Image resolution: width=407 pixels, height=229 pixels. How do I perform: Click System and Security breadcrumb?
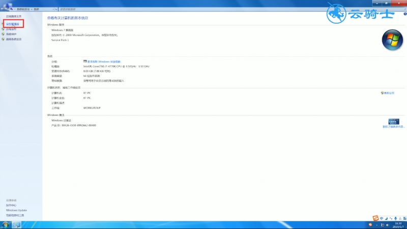click(23, 9)
